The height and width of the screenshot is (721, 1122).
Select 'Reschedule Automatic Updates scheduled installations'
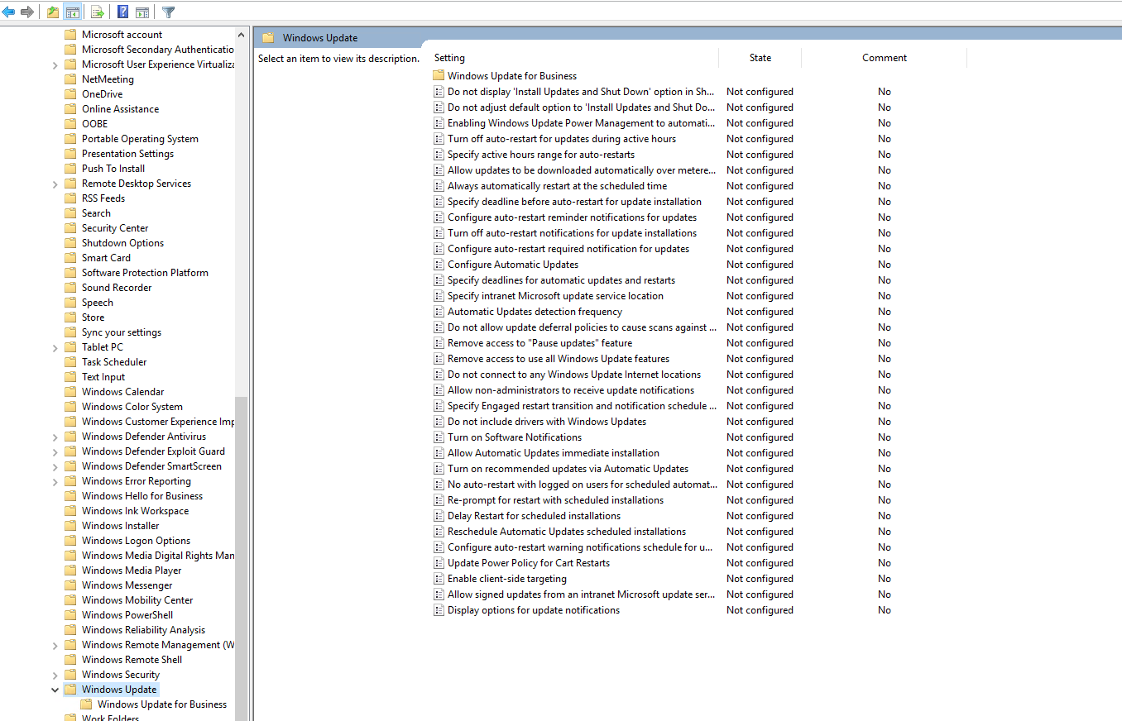(567, 532)
